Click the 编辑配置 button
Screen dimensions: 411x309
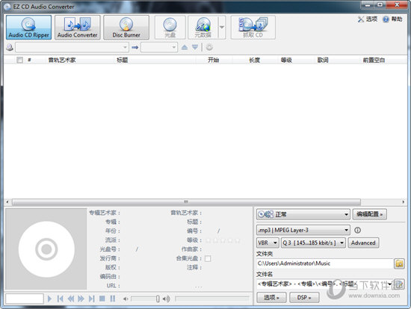pos(370,214)
